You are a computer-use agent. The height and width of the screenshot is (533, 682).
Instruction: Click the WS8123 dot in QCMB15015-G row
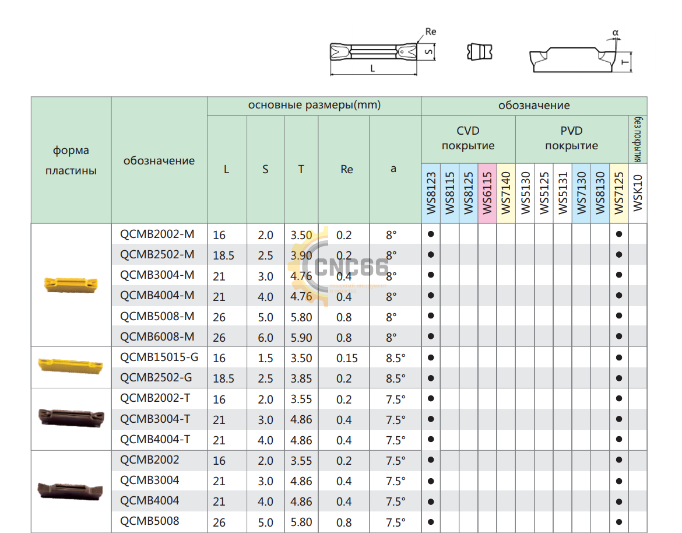pyautogui.click(x=431, y=357)
